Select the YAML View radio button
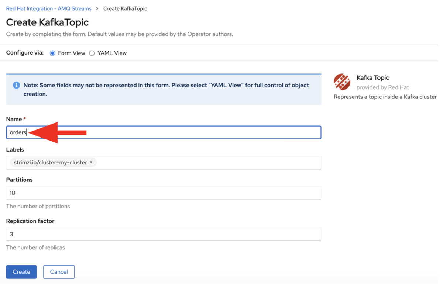The width and height of the screenshot is (443, 284). (92, 53)
